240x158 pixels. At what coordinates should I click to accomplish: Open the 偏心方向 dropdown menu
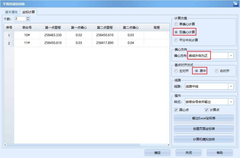(230, 55)
